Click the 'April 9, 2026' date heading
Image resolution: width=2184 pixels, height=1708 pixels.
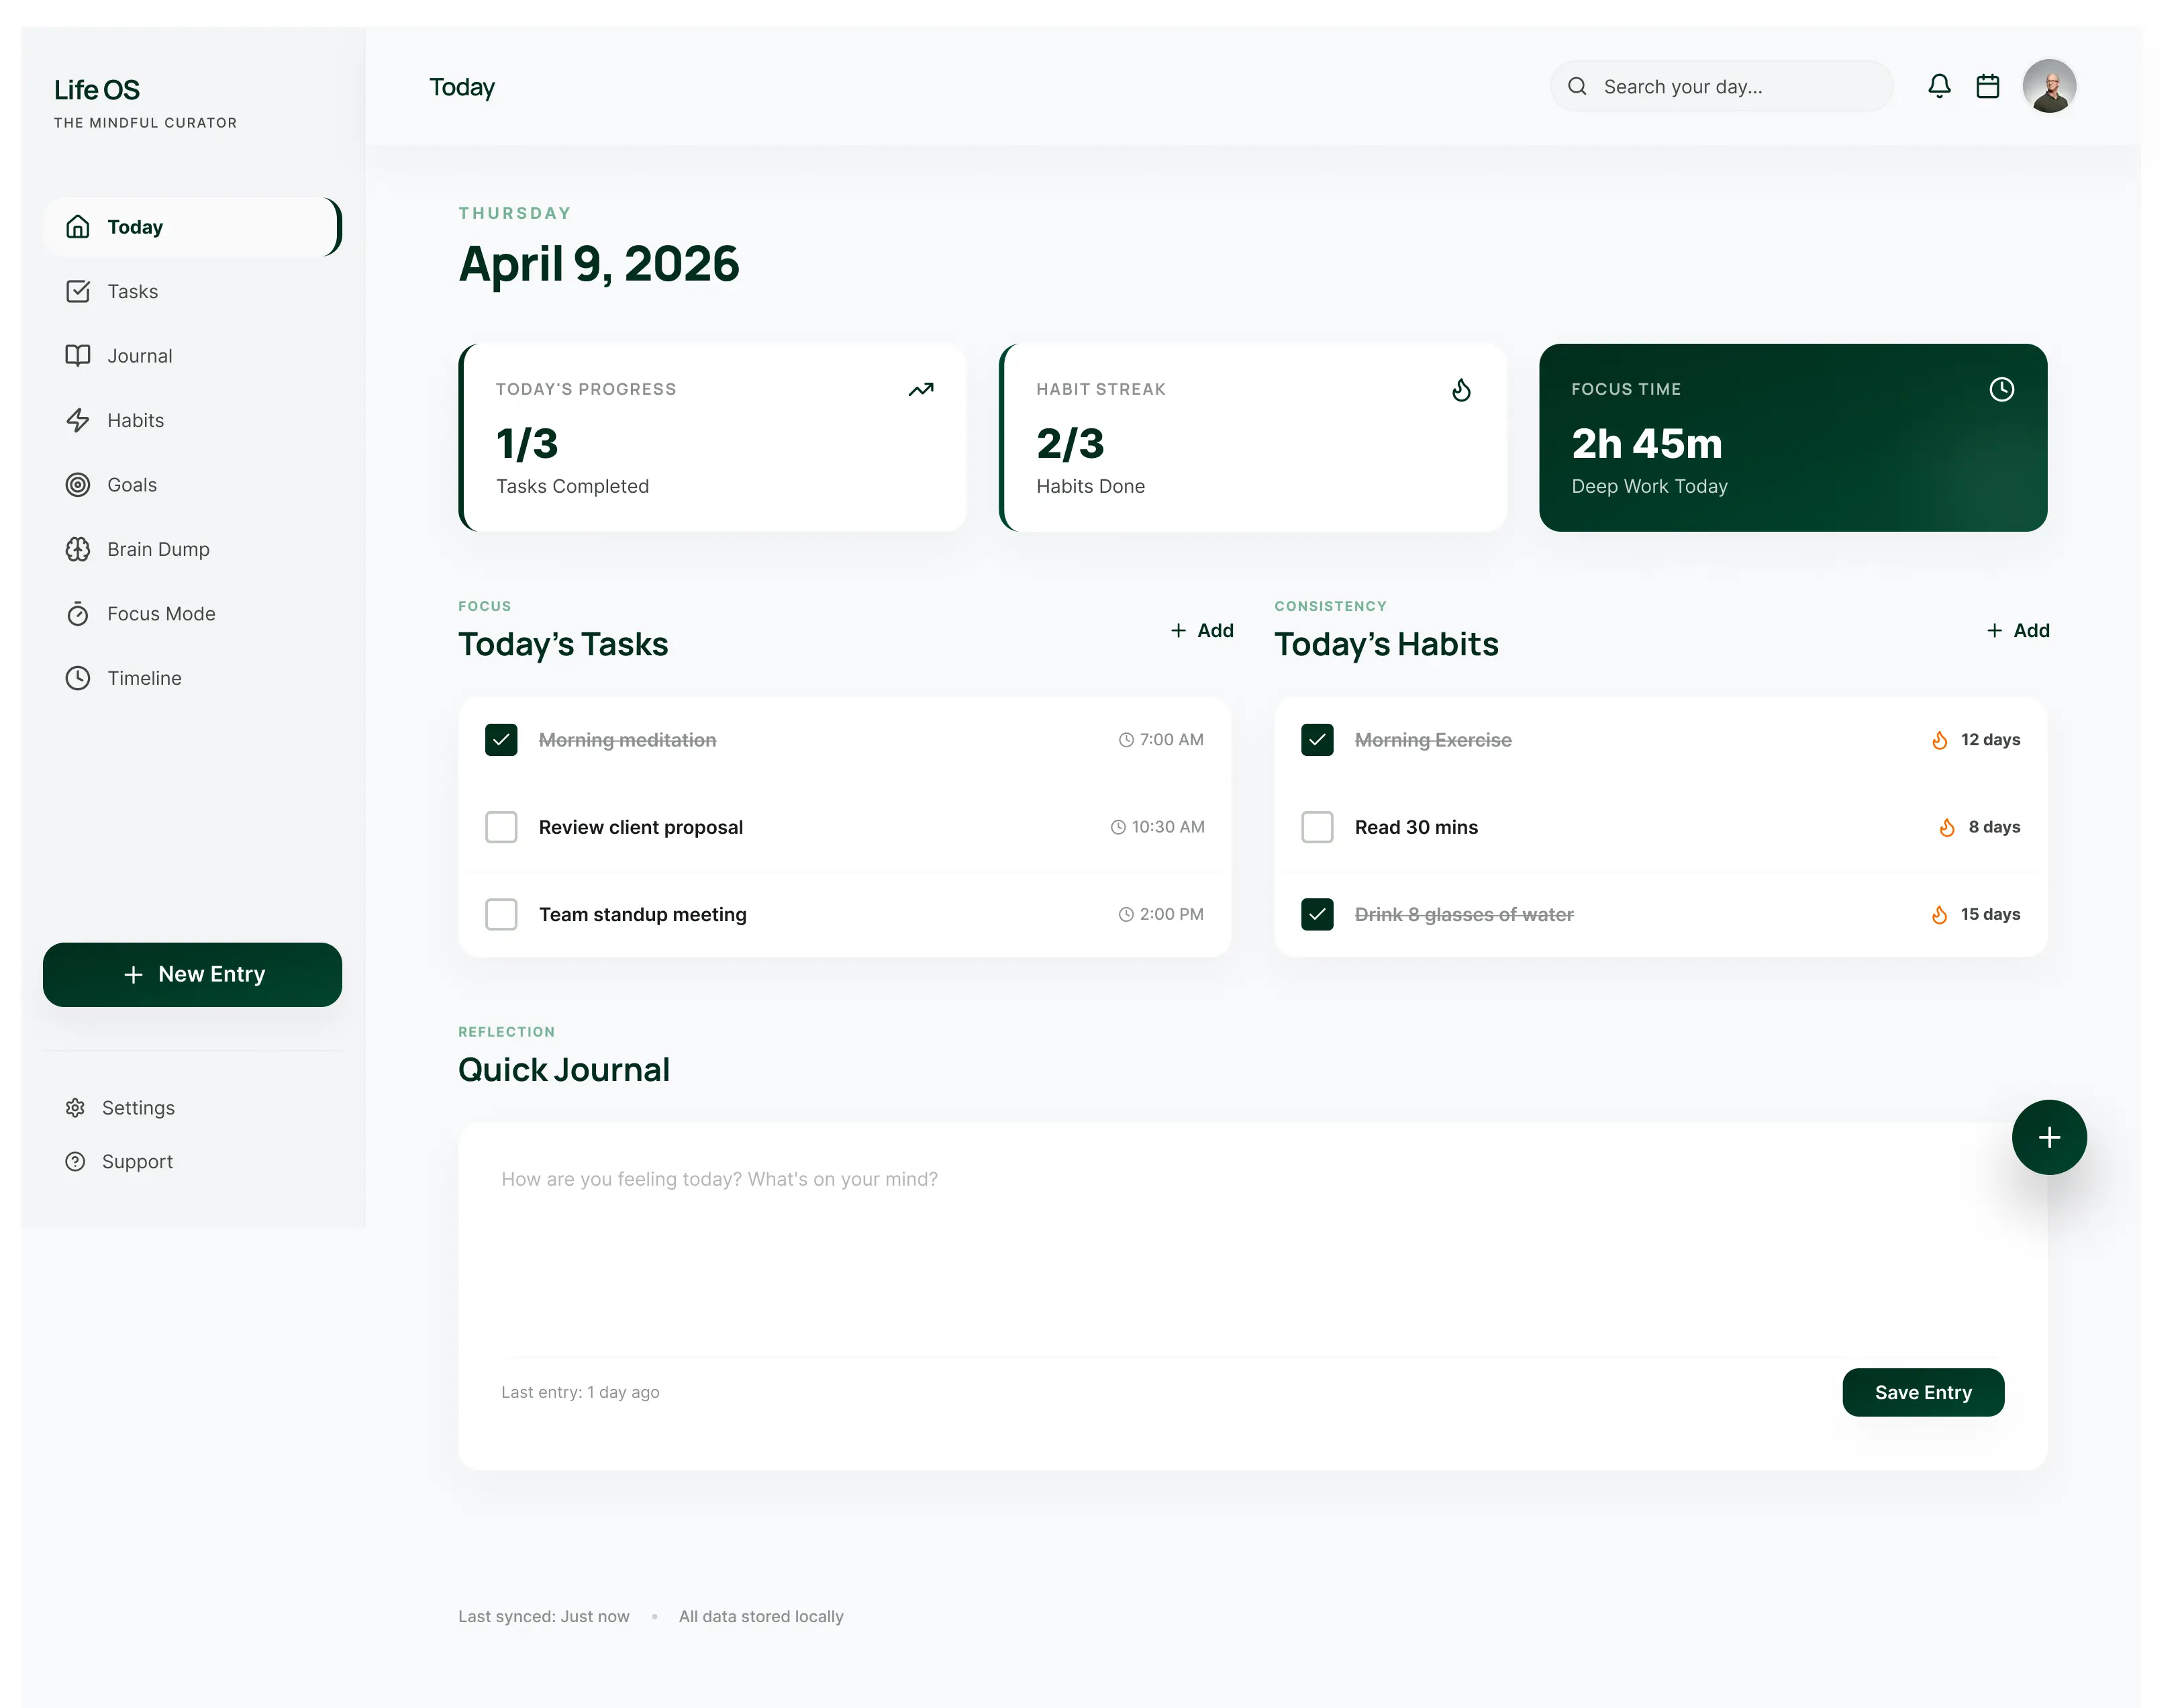(x=599, y=264)
